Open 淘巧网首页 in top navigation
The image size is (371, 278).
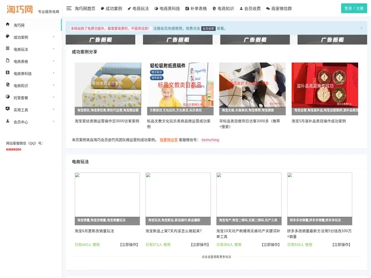(85, 9)
